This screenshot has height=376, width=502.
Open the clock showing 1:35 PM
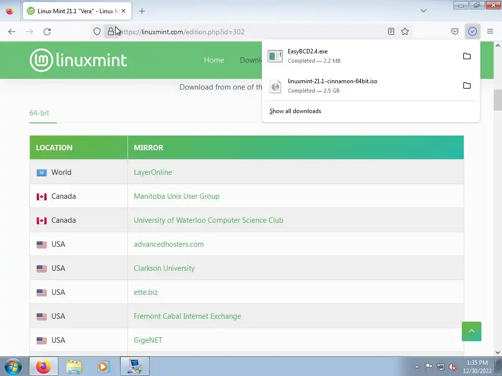(x=477, y=366)
